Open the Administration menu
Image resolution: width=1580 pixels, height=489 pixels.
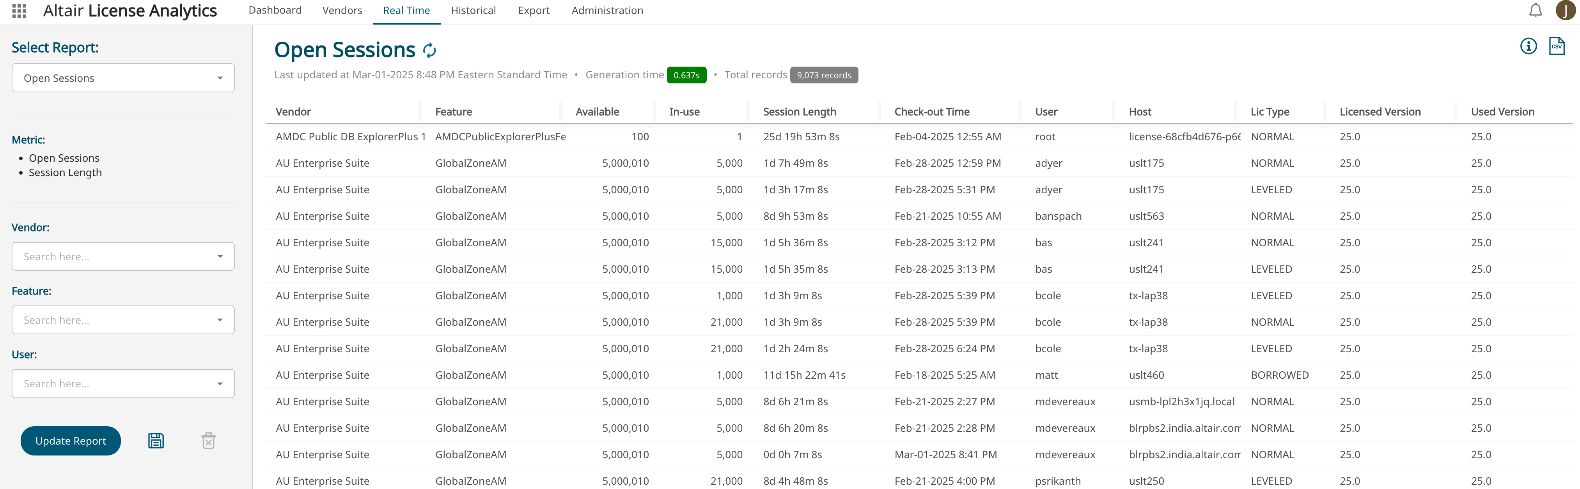tap(606, 11)
